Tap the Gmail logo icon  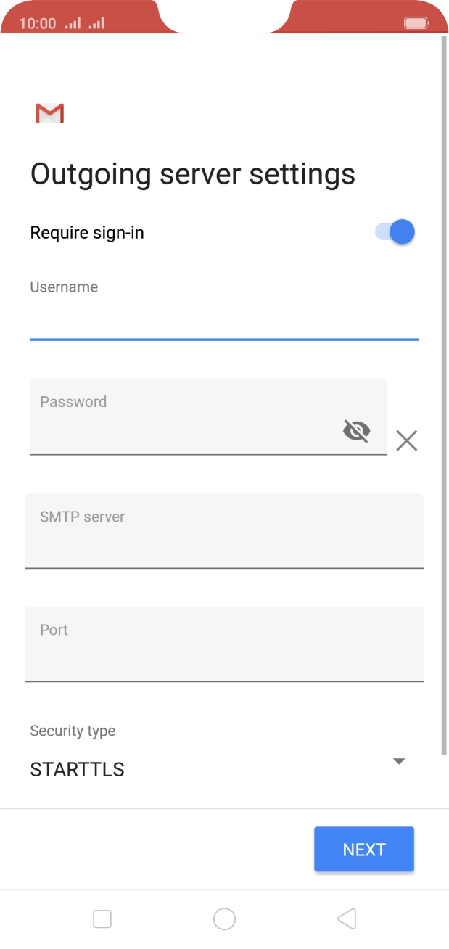pos(50,114)
